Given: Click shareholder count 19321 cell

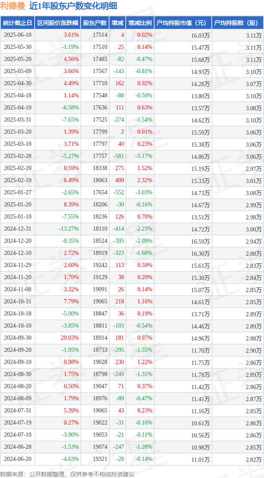Looking at the screenshot, I should point(95,459).
